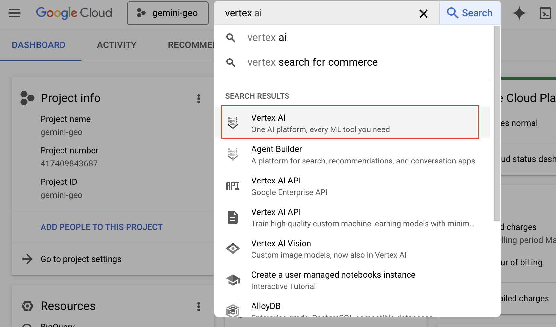This screenshot has height=327, width=556.
Task: Click the Google Cloud logo
Action: pos(74,13)
